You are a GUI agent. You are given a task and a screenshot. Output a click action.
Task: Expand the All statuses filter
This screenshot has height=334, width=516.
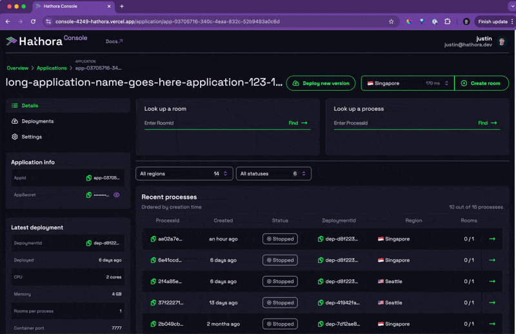pos(273,173)
